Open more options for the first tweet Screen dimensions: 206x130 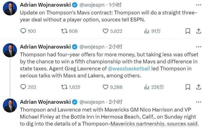199,5
